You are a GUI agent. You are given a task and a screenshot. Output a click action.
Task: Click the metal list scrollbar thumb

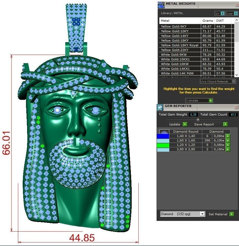tap(237, 32)
